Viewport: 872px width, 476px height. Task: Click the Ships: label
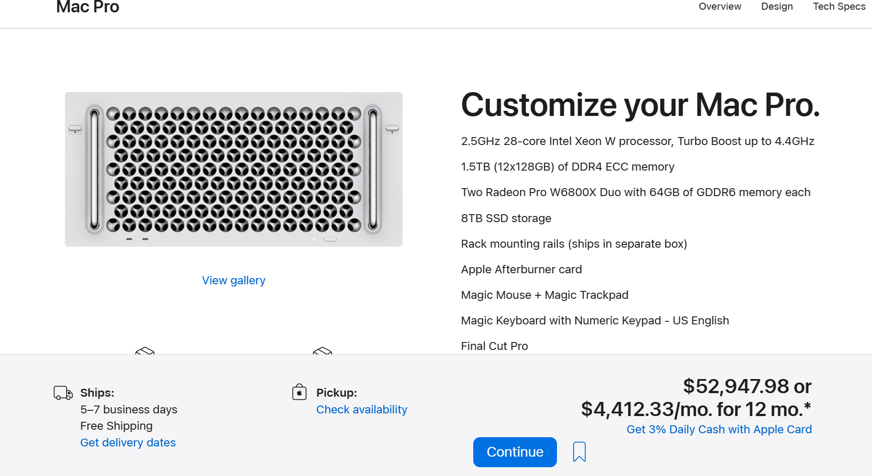click(x=97, y=393)
